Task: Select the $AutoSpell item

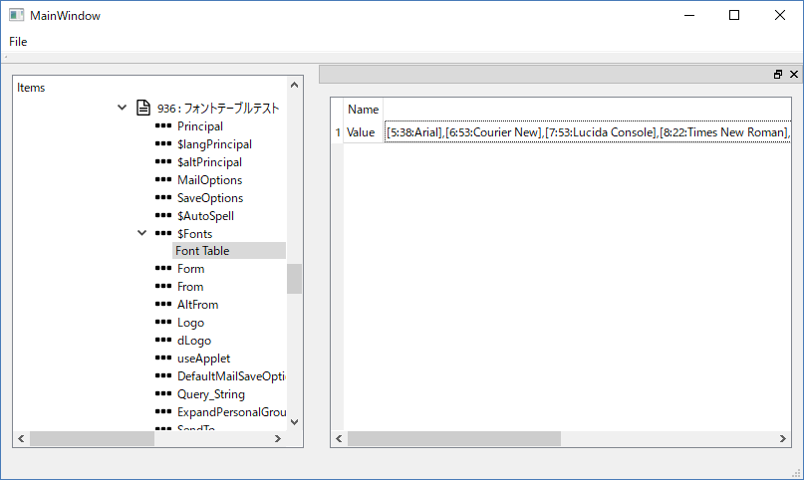Action: (205, 216)
